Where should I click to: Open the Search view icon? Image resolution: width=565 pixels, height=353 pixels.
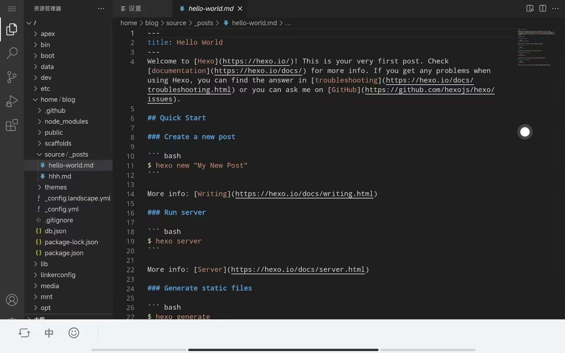coord(12,53)
